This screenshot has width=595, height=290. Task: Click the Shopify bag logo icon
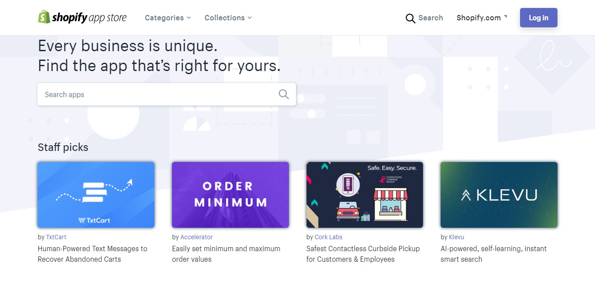(43, 17)
